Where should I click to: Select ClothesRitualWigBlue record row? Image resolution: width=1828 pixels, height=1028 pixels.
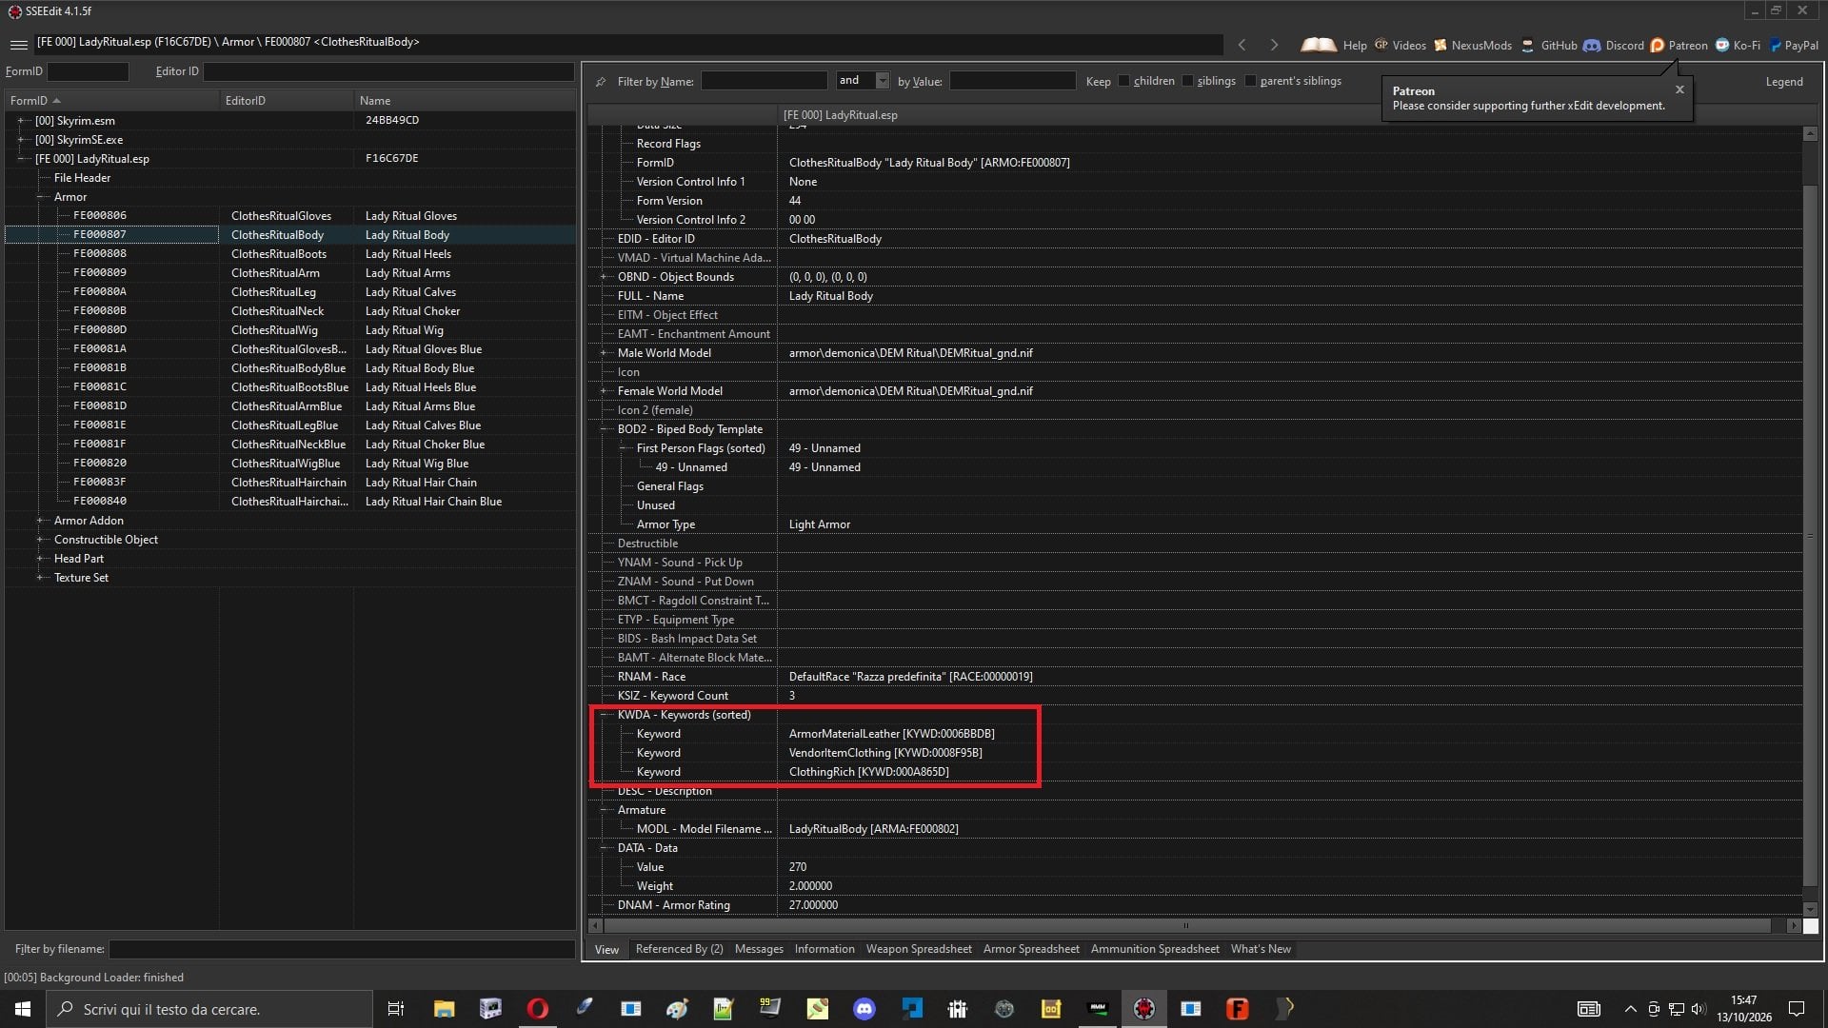click(290, 464)
